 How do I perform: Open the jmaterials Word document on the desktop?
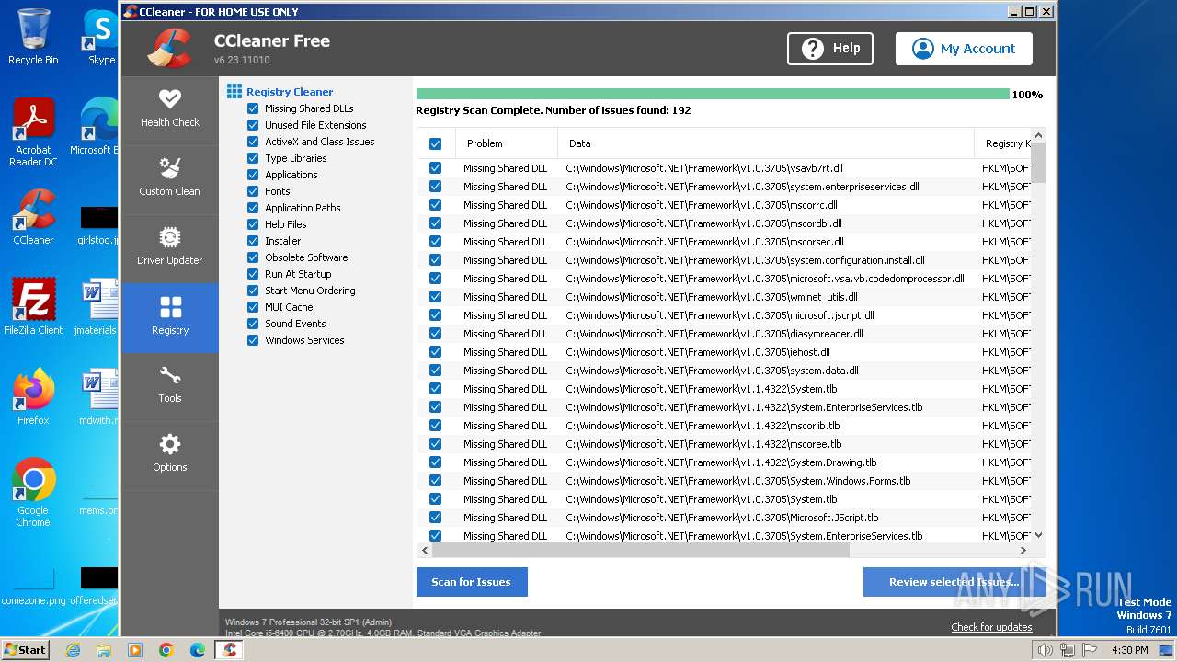[x=97, y=307]
